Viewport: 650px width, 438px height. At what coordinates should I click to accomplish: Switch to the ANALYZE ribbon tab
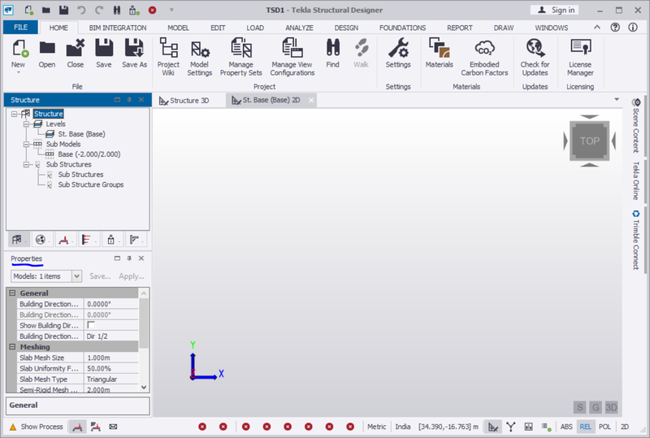coord(299,28)
